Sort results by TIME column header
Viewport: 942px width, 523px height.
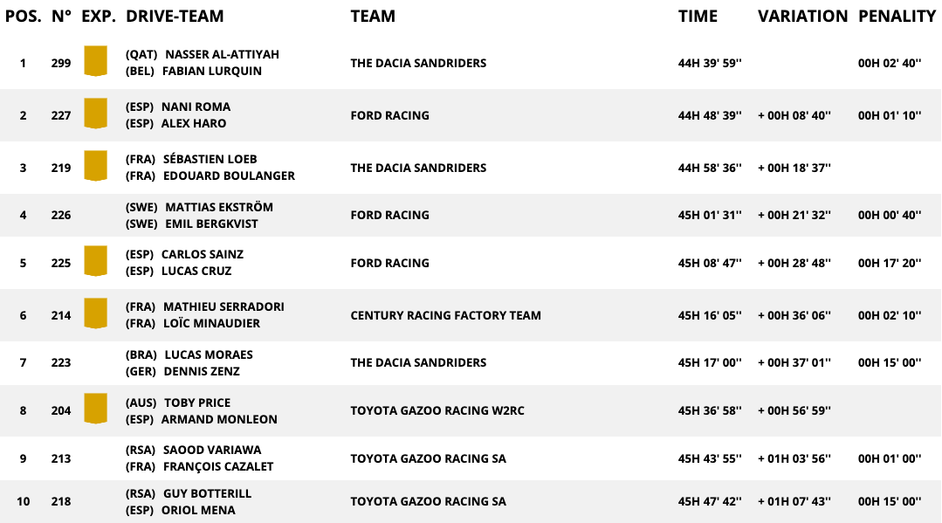pos(698,16)
